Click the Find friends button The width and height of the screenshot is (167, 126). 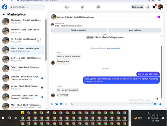click(x=137, y=7)
